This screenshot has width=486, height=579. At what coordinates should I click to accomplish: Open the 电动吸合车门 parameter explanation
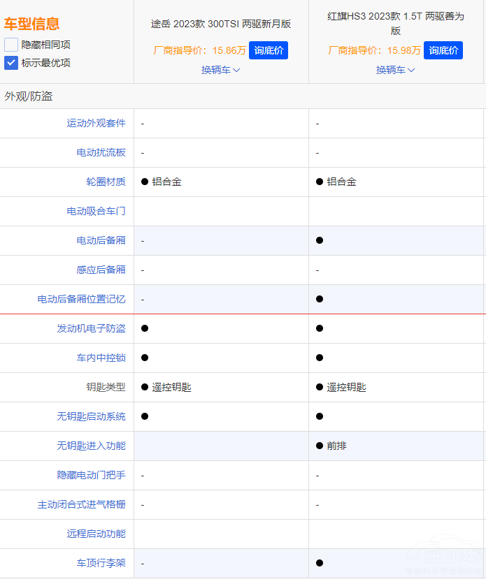pos(96,211)
